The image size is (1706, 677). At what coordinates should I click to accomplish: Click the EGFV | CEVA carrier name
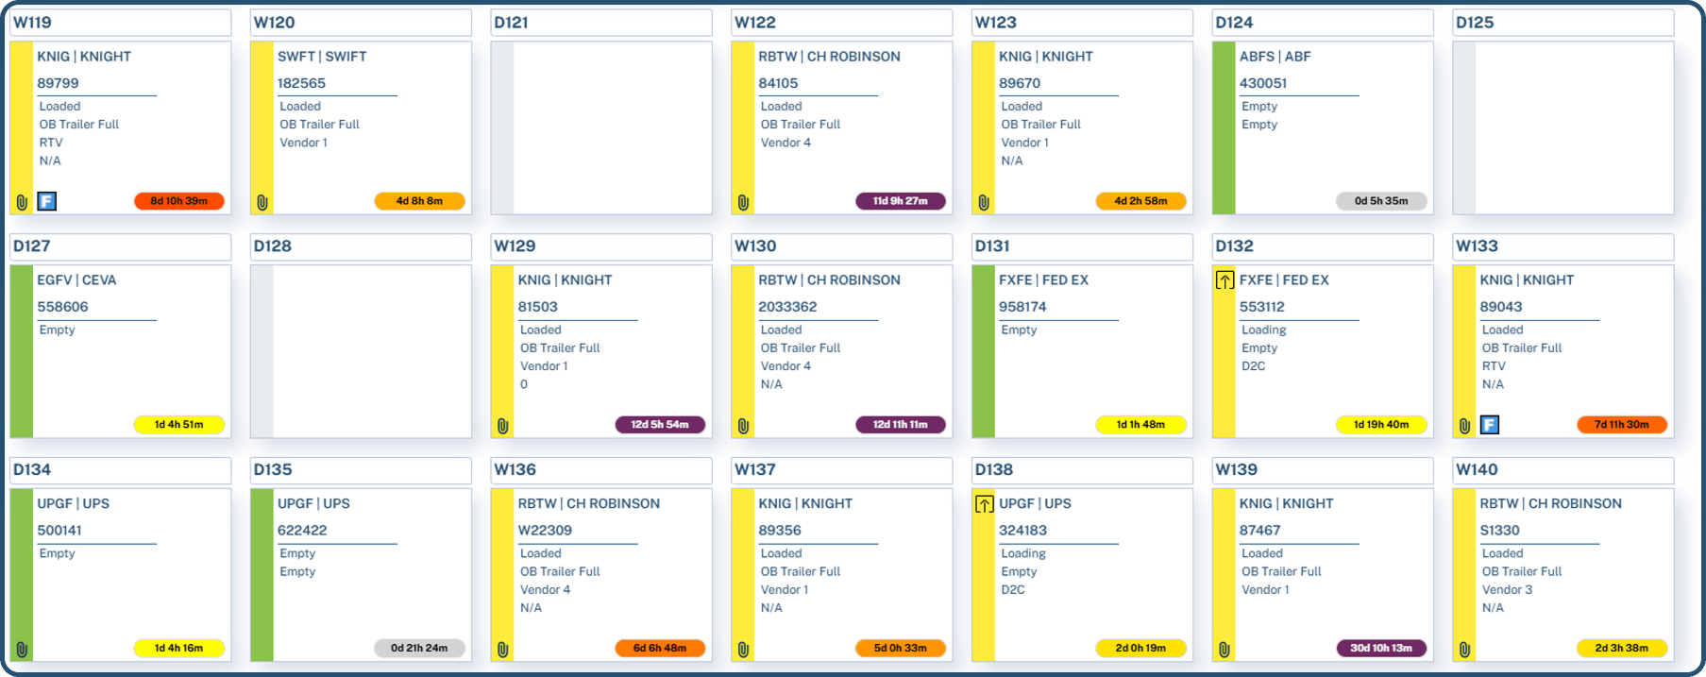76,280
